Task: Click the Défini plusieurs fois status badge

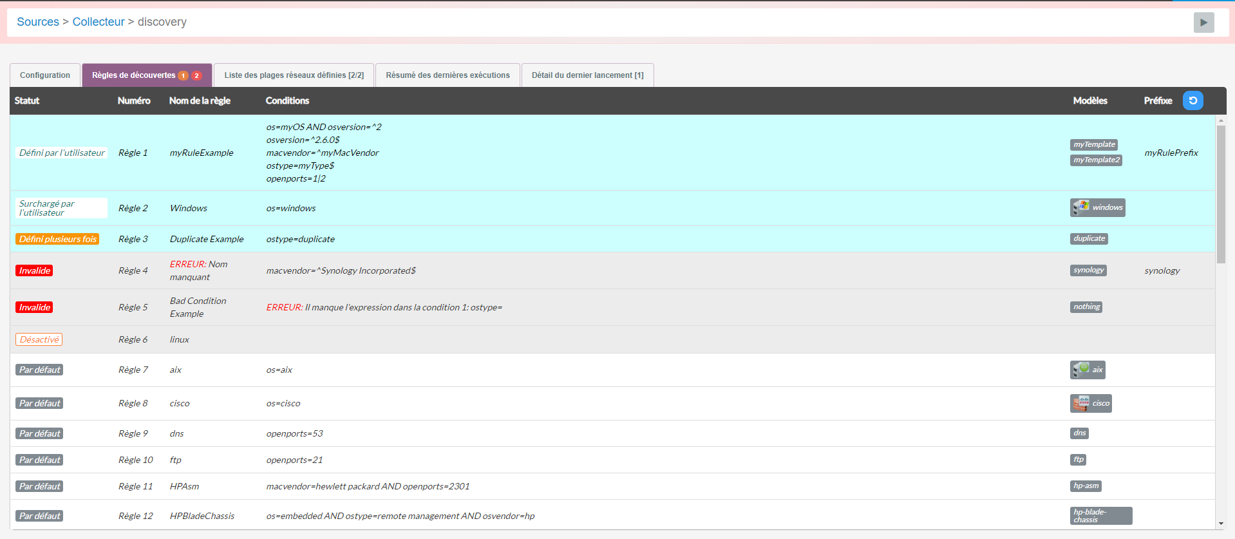Action: 57,239
